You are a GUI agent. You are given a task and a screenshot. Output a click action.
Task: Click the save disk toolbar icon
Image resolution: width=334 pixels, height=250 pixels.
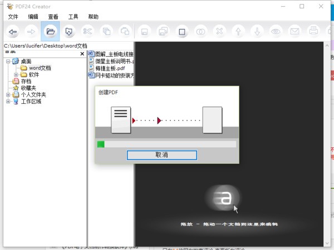point(144,31)
